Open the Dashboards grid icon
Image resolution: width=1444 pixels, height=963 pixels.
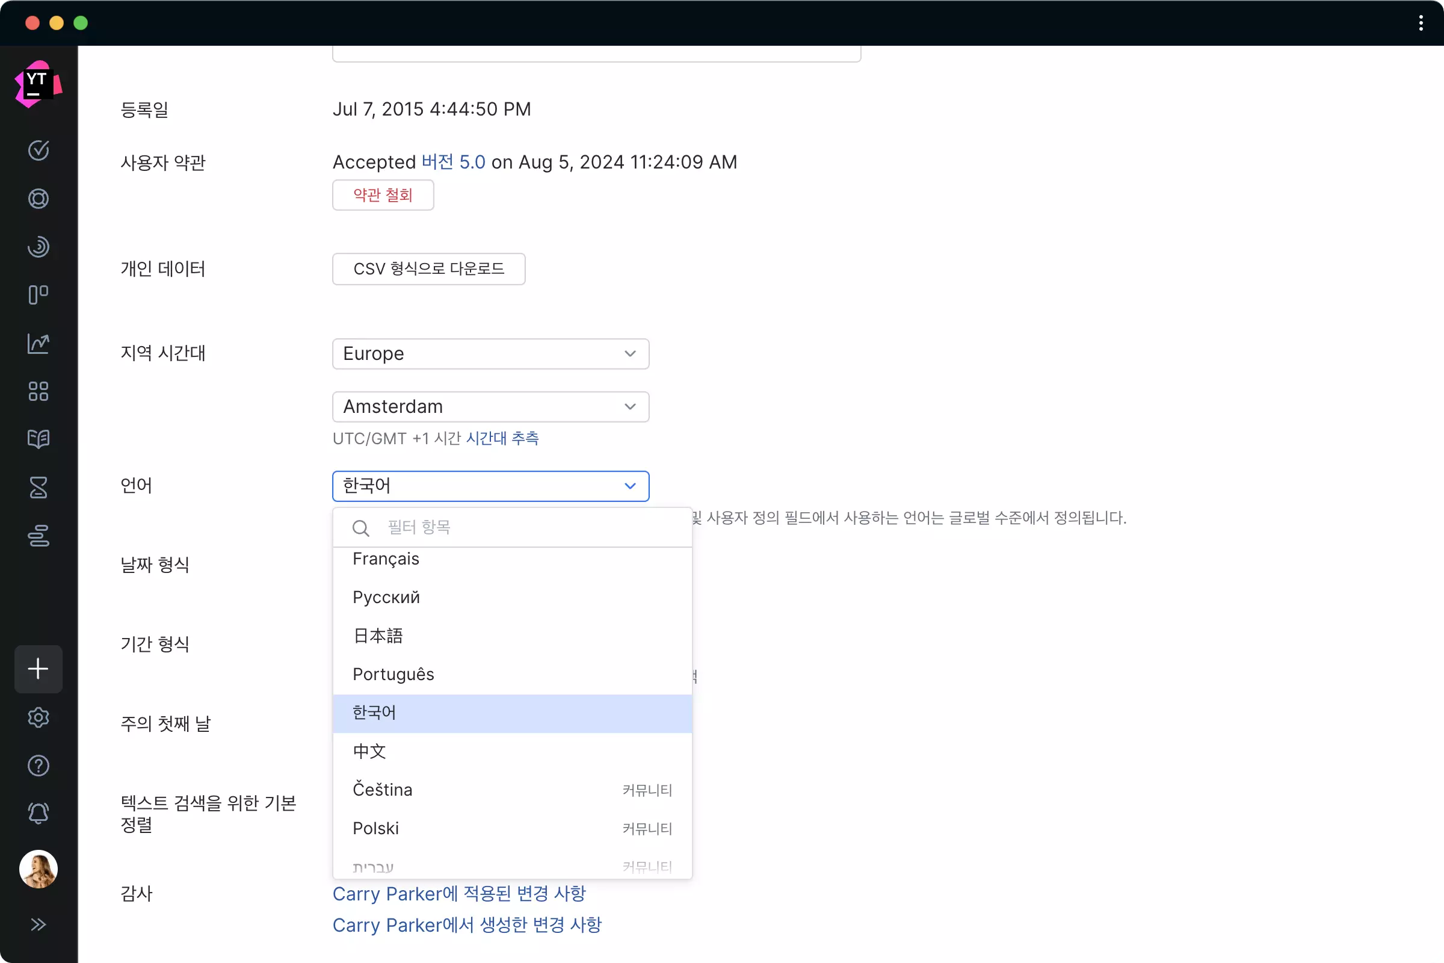[x=38, y=391]
